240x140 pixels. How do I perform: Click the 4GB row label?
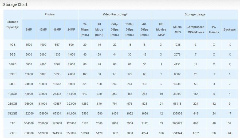(12, 45)
